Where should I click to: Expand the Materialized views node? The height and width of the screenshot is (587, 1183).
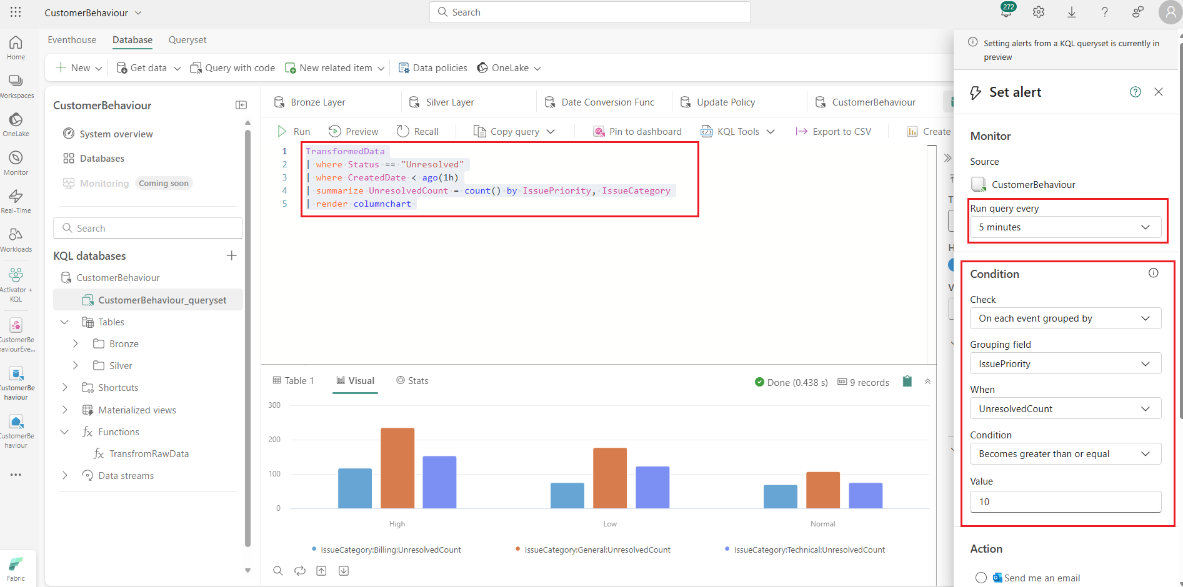tap(64, 410)
